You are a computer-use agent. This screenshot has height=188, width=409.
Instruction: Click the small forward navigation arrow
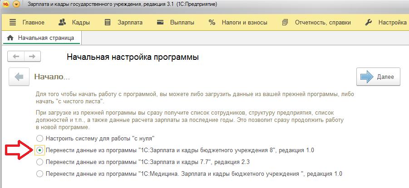click(x=32, y=57)
